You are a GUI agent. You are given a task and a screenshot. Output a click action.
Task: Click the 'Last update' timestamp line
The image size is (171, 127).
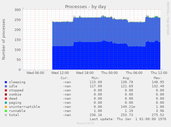128,119
